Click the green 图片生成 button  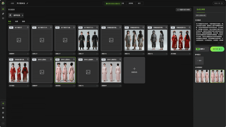coord(217,49)
